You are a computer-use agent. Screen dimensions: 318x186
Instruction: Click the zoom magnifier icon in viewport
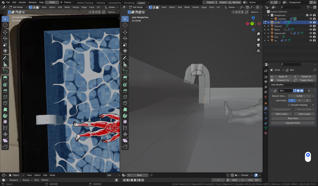tap(258, 34)
